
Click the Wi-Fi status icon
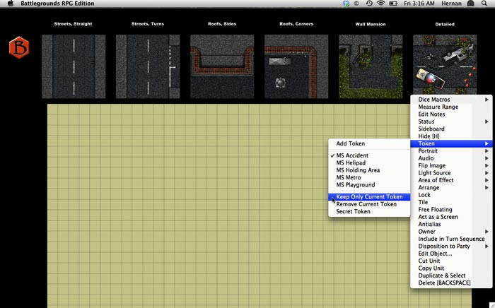[381, 4]
